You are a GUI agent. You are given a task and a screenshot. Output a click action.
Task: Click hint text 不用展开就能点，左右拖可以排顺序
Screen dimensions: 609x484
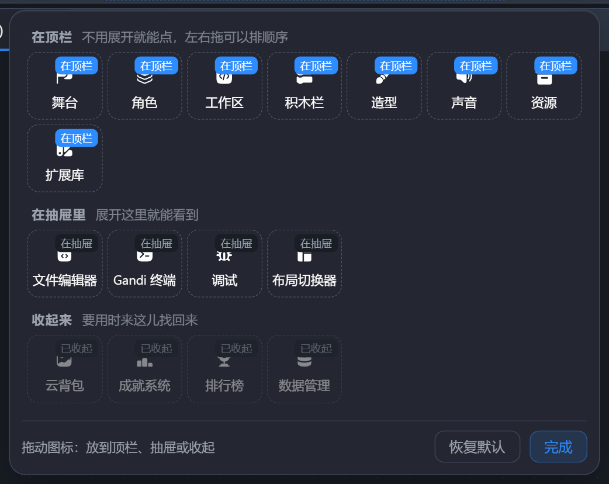click(185, 37)
